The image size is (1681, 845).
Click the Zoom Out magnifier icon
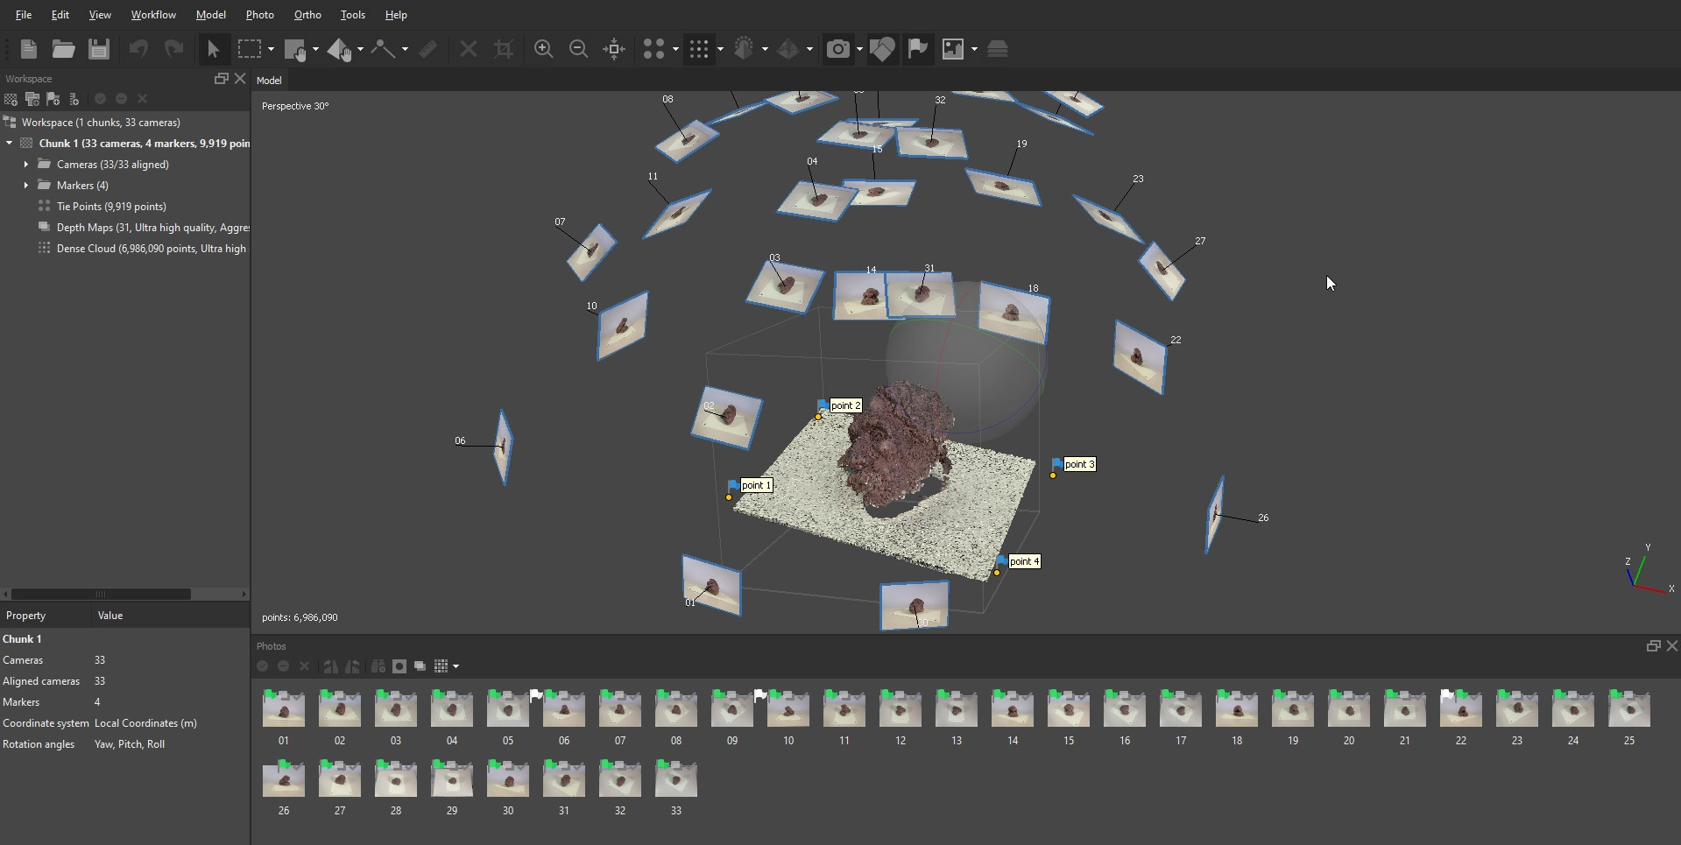(x=578, y=49)
